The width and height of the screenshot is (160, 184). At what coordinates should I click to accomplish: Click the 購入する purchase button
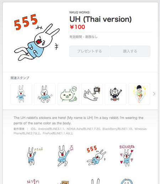[130, 51]
